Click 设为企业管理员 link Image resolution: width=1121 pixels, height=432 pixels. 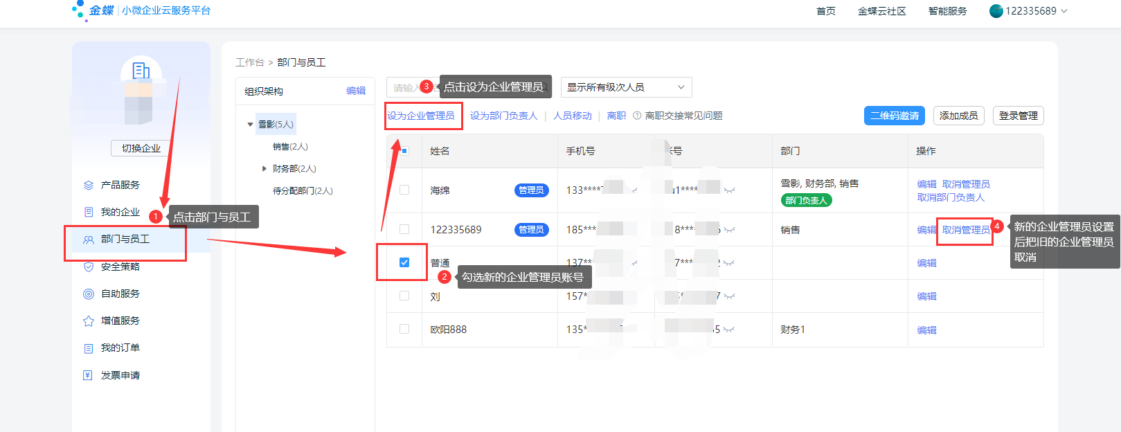click(x=421, y=116)
